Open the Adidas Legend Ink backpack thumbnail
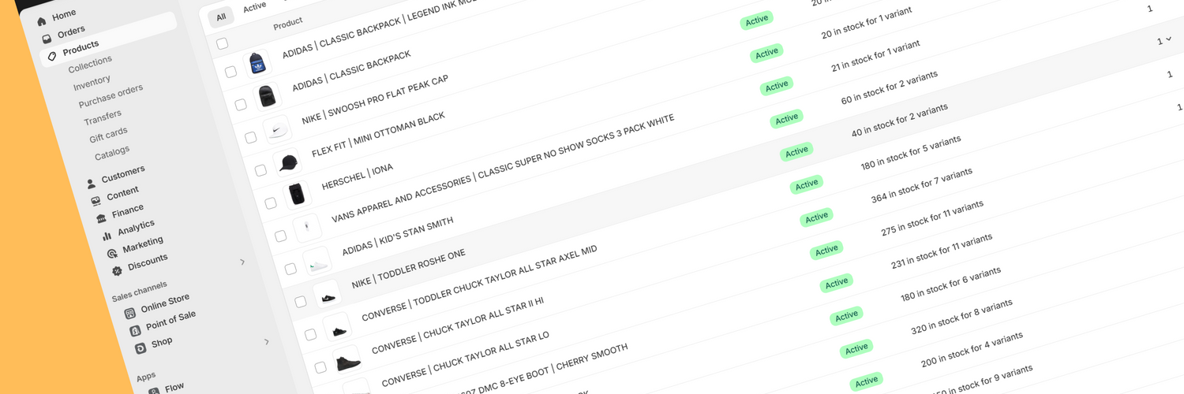 [x=256, y=63]
